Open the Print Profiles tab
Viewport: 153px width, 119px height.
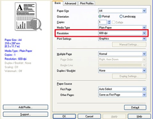[87, 3]
